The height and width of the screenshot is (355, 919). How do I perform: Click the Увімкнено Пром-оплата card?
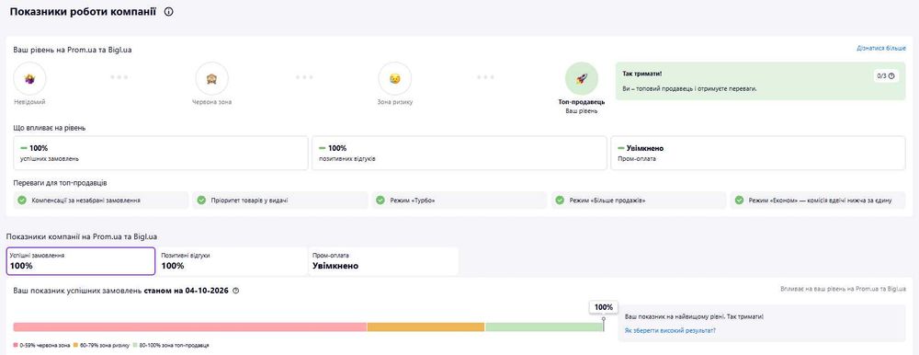758,154
